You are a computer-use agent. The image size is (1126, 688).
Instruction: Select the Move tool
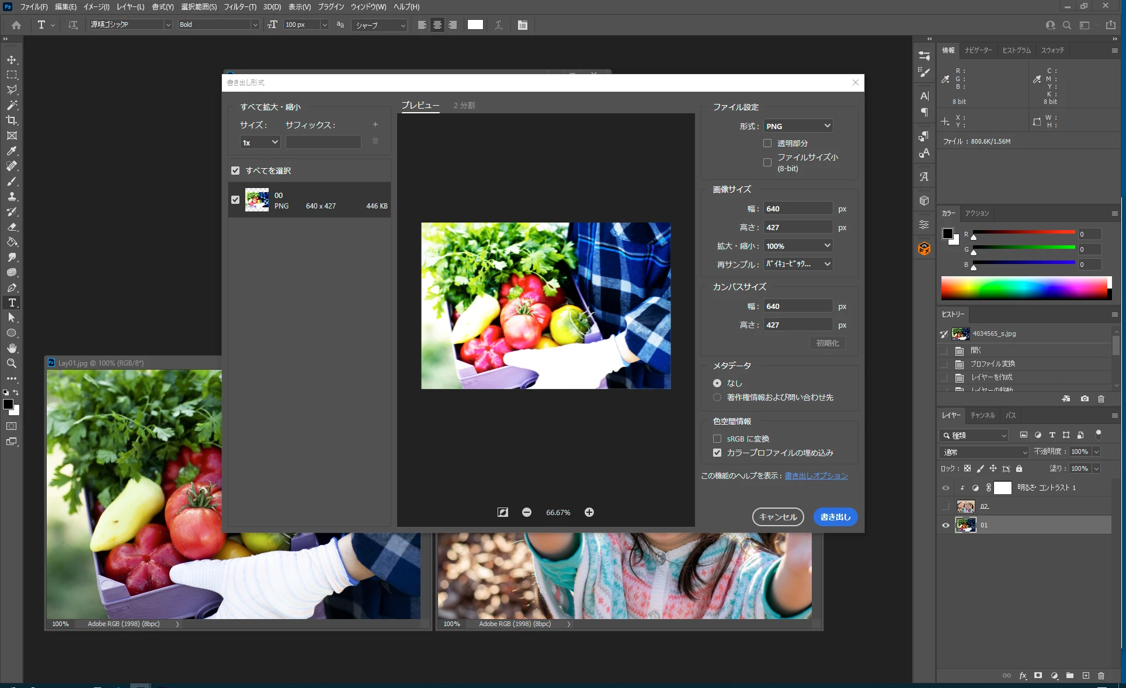(x=12, y=60)
